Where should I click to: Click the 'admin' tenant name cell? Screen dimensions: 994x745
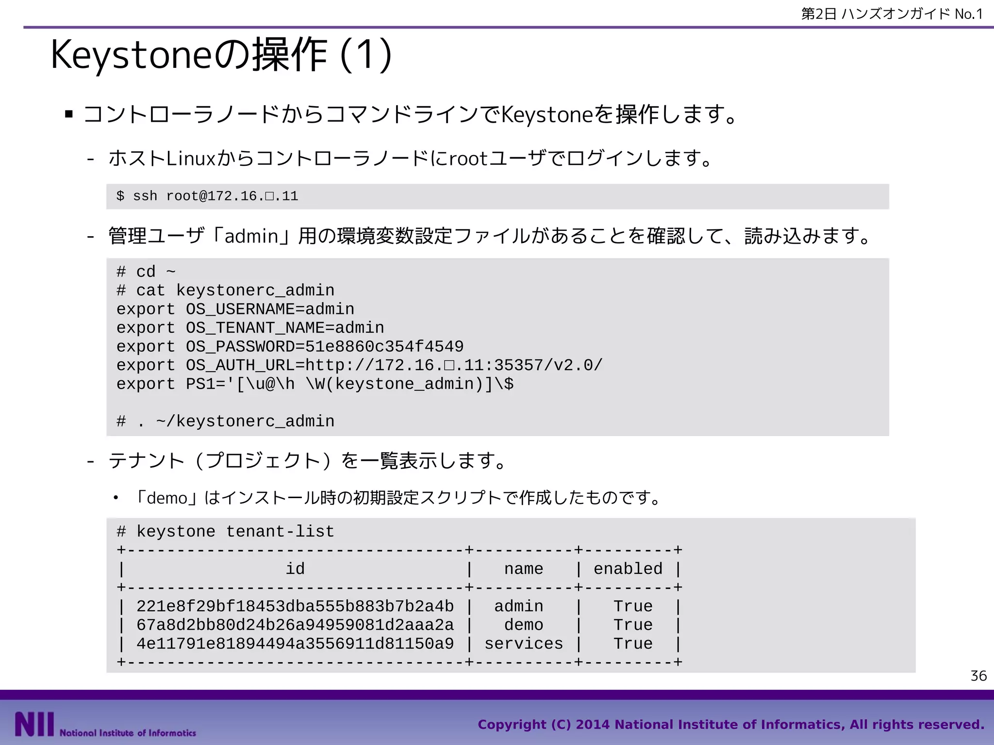click(519, 606)
